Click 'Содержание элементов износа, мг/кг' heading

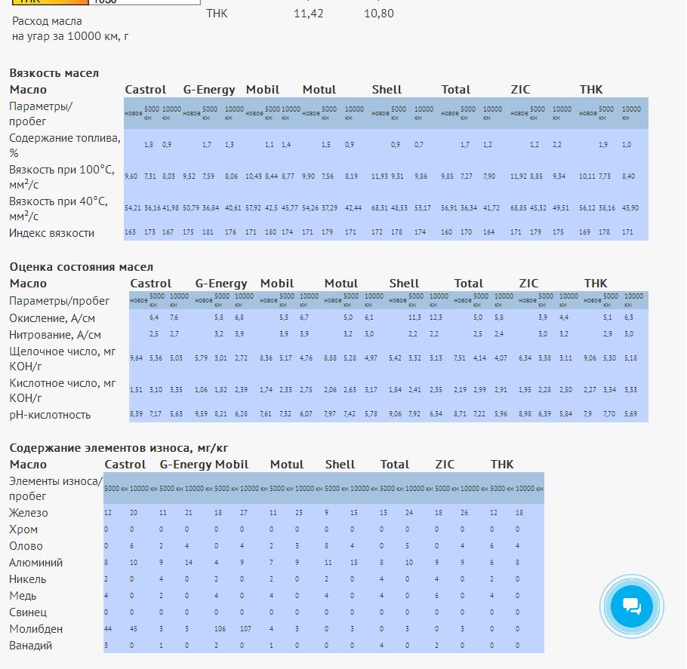click(119, 448)
